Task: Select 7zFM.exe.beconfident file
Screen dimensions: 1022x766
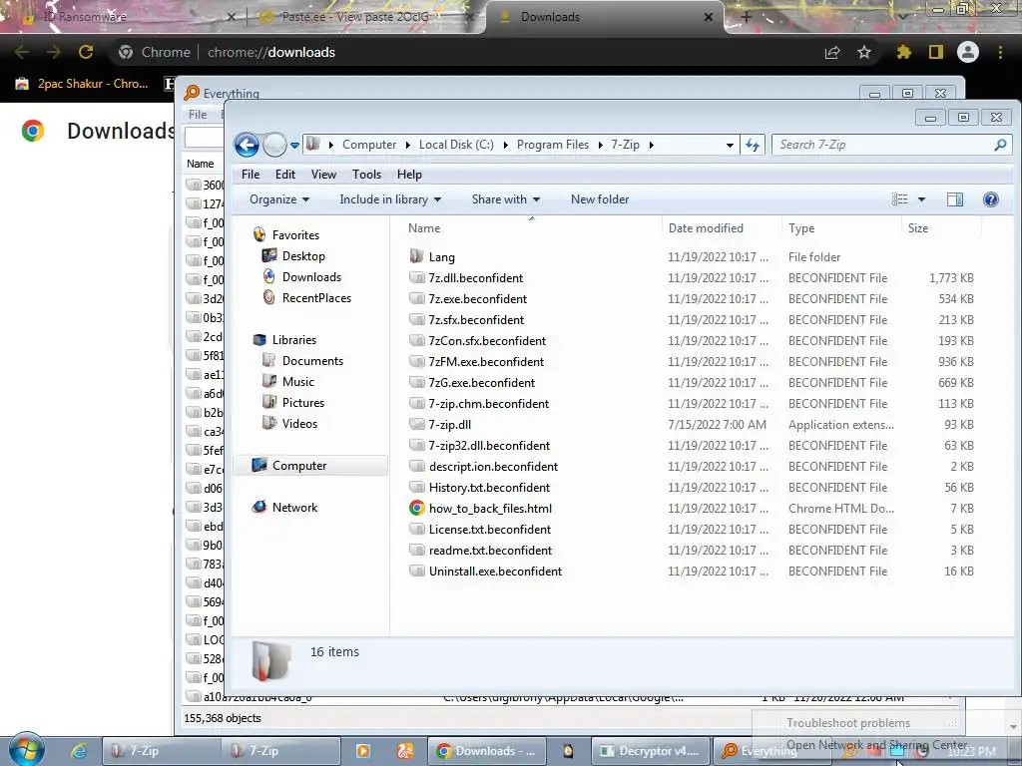Action: coord(486,361)
